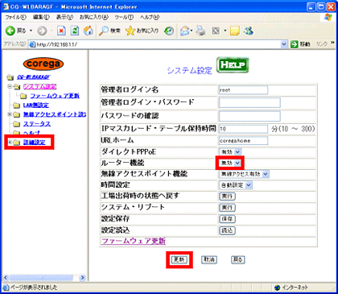This screenshot has height=294, width=338.
Task: Click the Messenger people icon
Action: click(249, 31)
